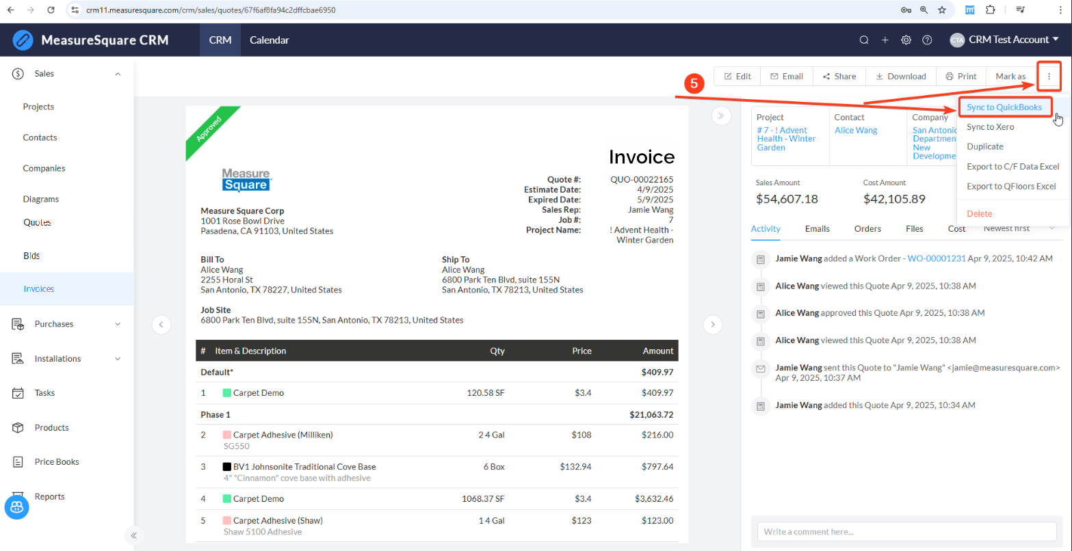1072x551 pixels.
Task: Click the Email envelope button
Action: point(787,77)
